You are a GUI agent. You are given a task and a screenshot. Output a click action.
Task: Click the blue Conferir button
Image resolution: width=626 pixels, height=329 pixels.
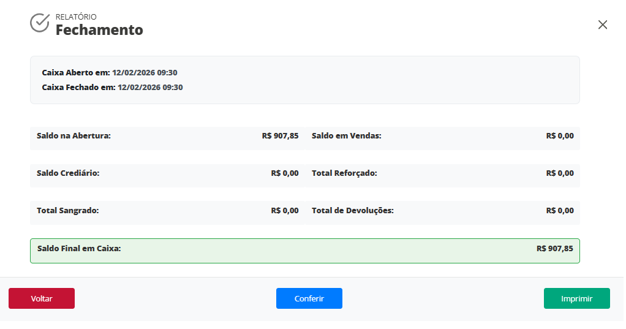(309, 298)
